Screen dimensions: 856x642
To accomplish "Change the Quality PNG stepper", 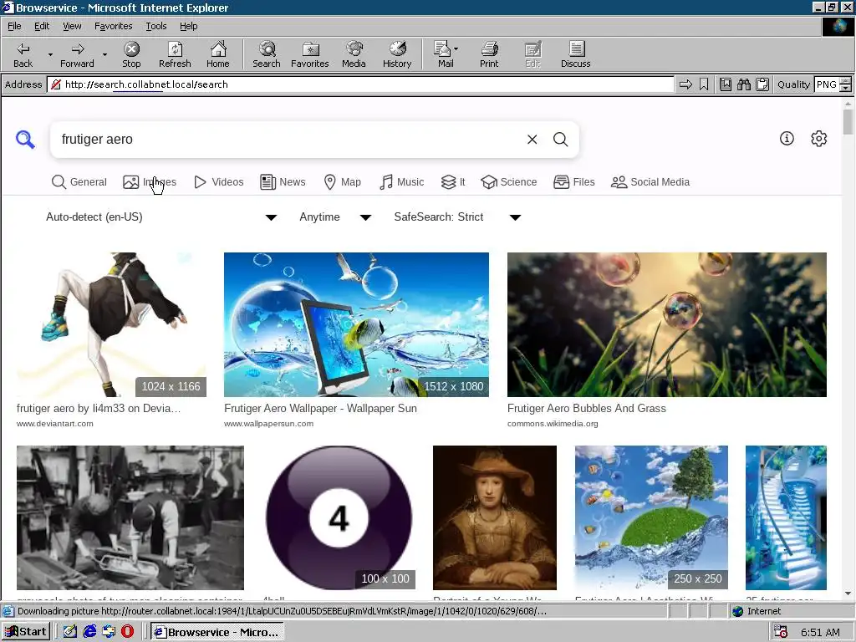I will (x=845, y=84).
